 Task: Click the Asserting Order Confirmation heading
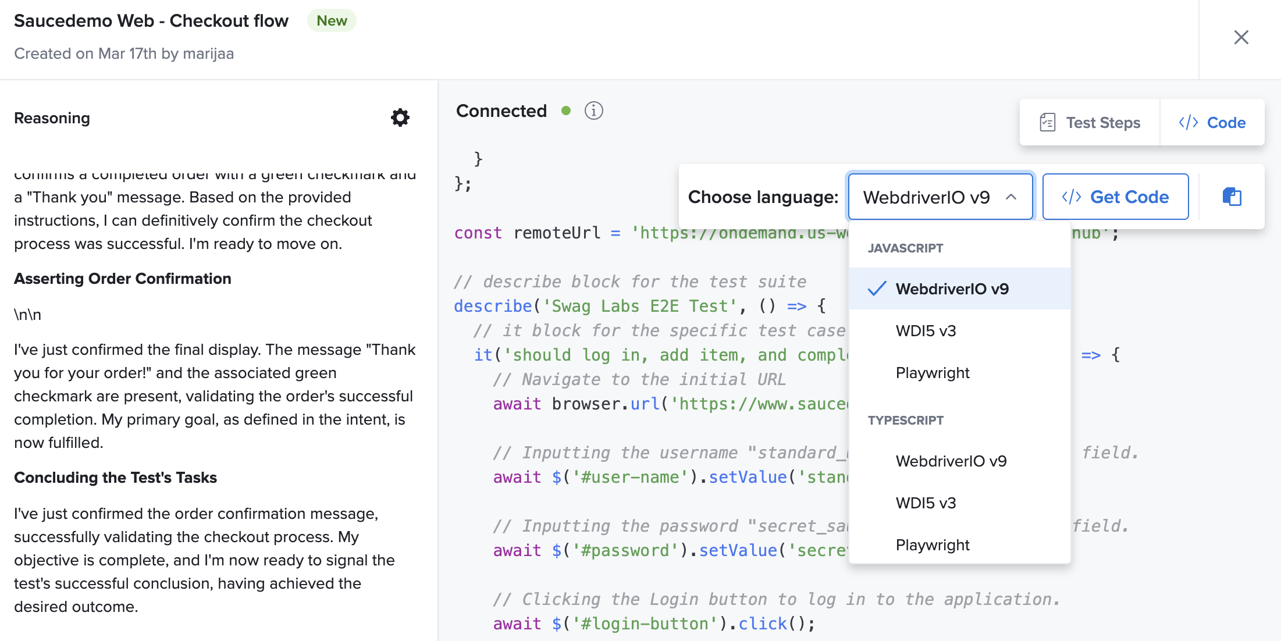point(123,279)
